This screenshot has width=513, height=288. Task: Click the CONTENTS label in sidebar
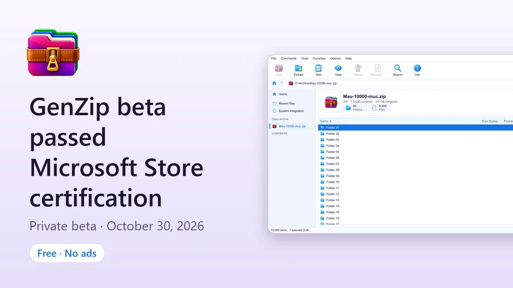(x=279, y=134)
